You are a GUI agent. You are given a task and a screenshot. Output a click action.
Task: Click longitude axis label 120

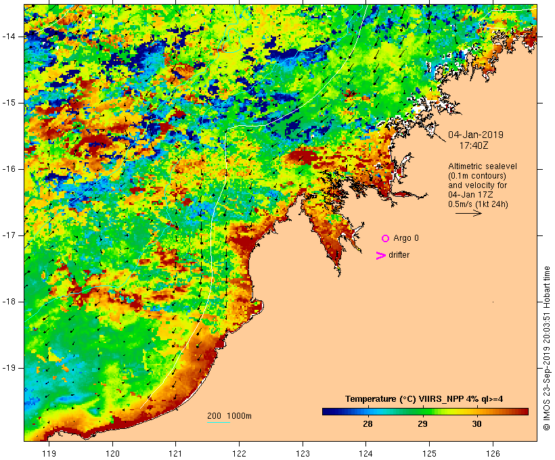112,453
